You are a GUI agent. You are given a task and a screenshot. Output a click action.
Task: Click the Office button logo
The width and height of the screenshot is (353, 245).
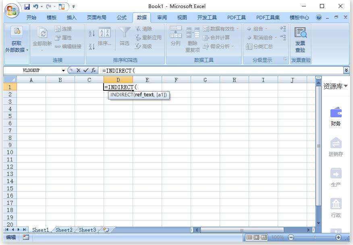pyautogui.click(x=12, y=10)
